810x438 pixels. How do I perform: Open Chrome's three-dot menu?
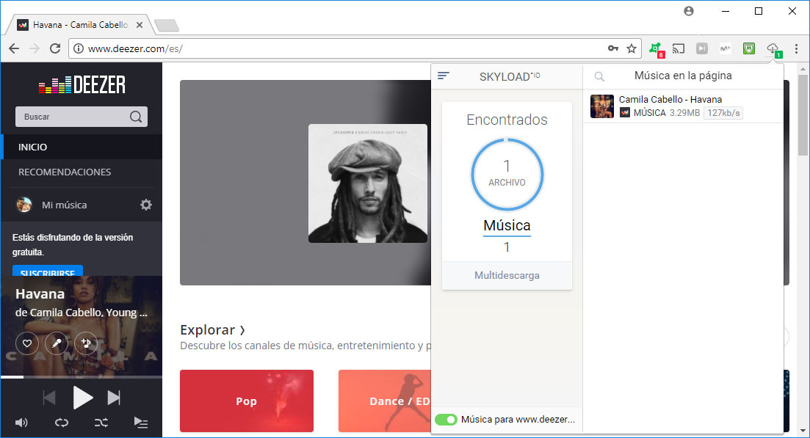coord(797,48)
